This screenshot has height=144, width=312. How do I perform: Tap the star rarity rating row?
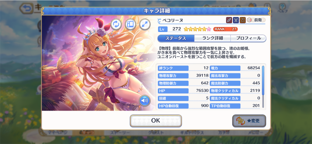coord(197,29)
